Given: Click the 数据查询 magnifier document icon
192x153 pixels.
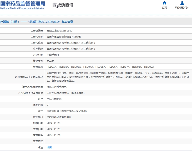Looking at the screenshot, I should [55, 5].
